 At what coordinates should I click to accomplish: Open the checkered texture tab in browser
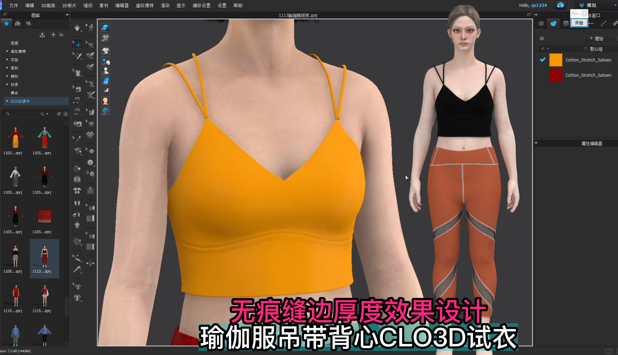click(566, 23)
